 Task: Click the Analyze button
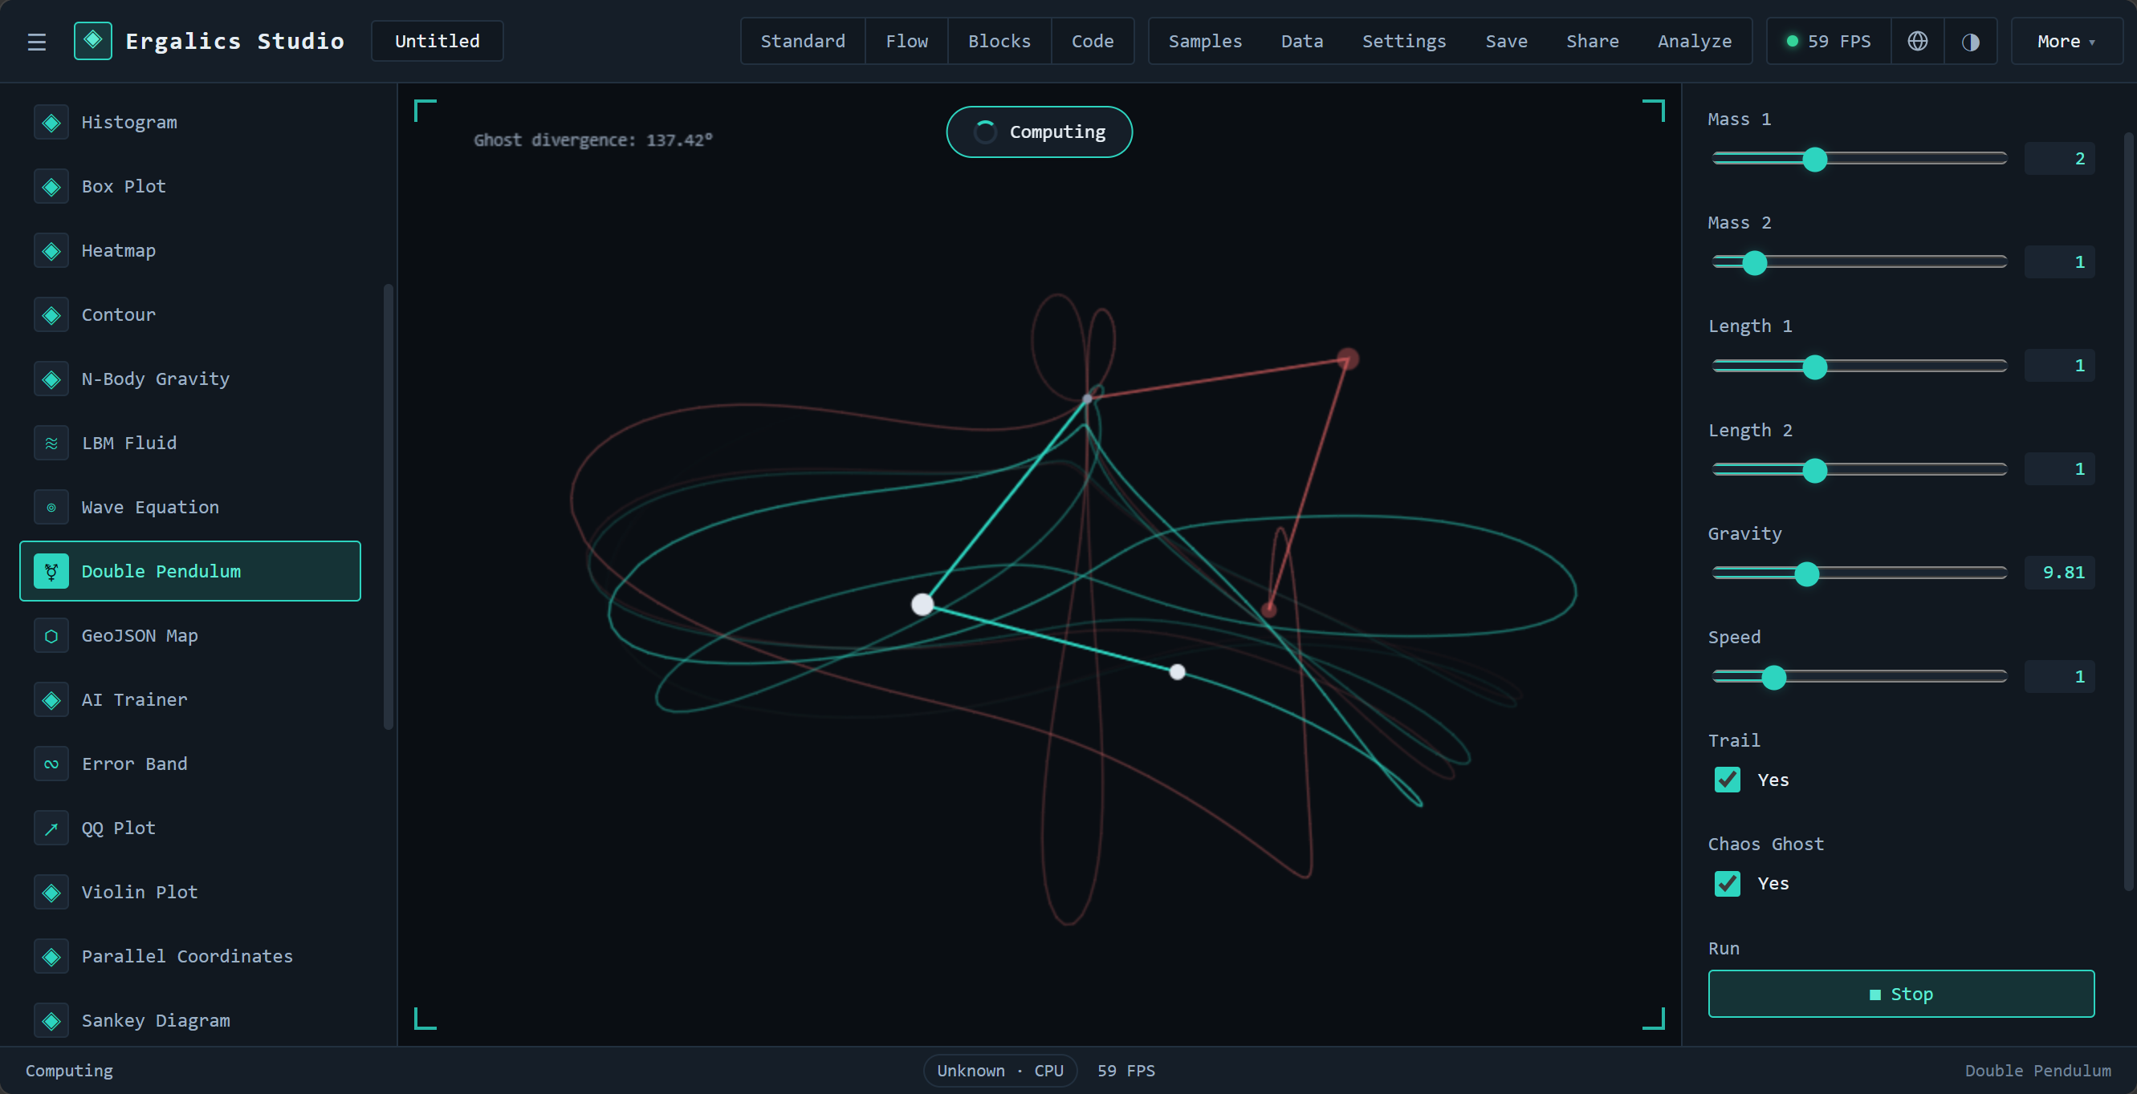click(1694, 42)
